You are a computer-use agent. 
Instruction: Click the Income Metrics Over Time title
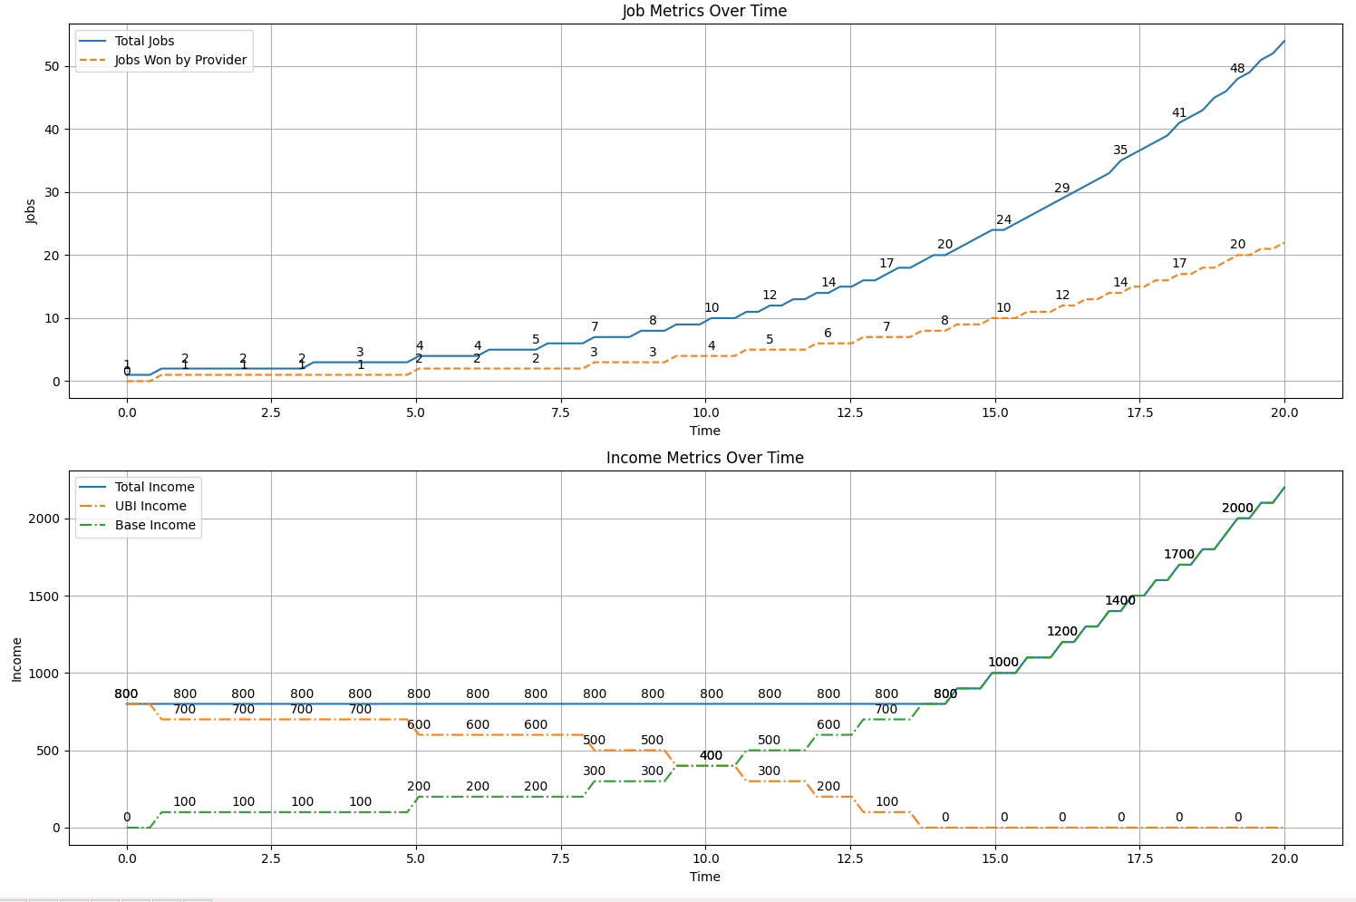pos(704,458)
